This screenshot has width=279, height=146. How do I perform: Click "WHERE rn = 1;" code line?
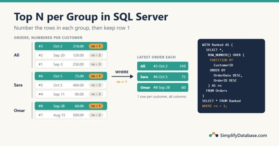coord(214,106)
